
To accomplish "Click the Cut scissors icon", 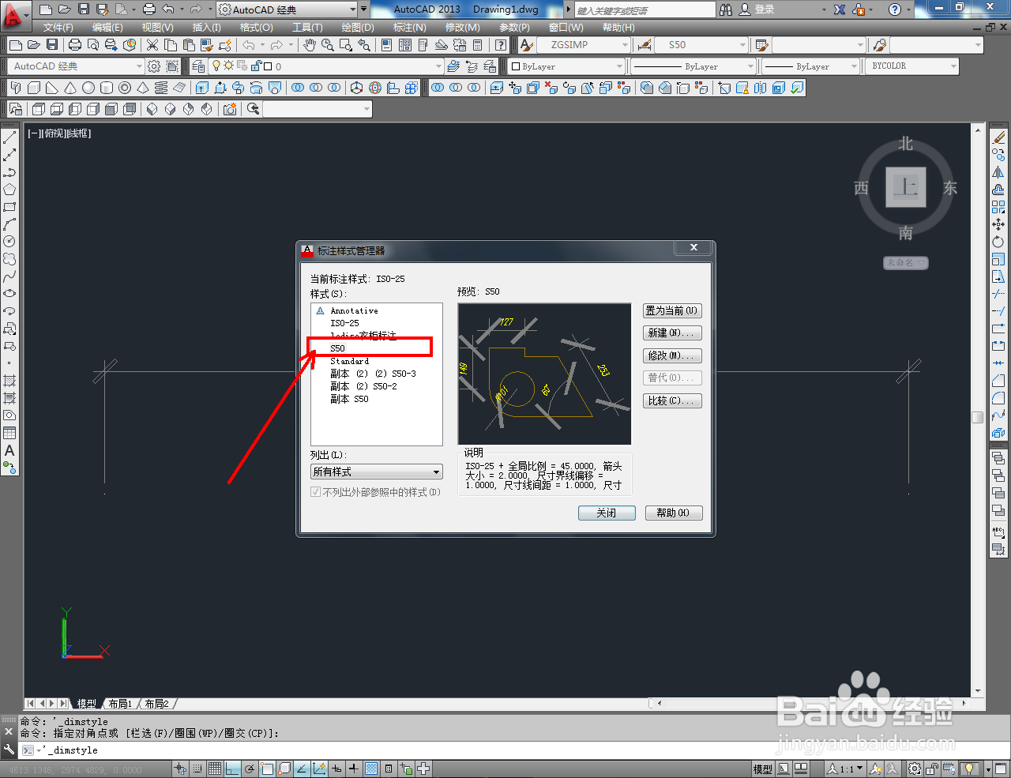I will (x=152, y=45).
